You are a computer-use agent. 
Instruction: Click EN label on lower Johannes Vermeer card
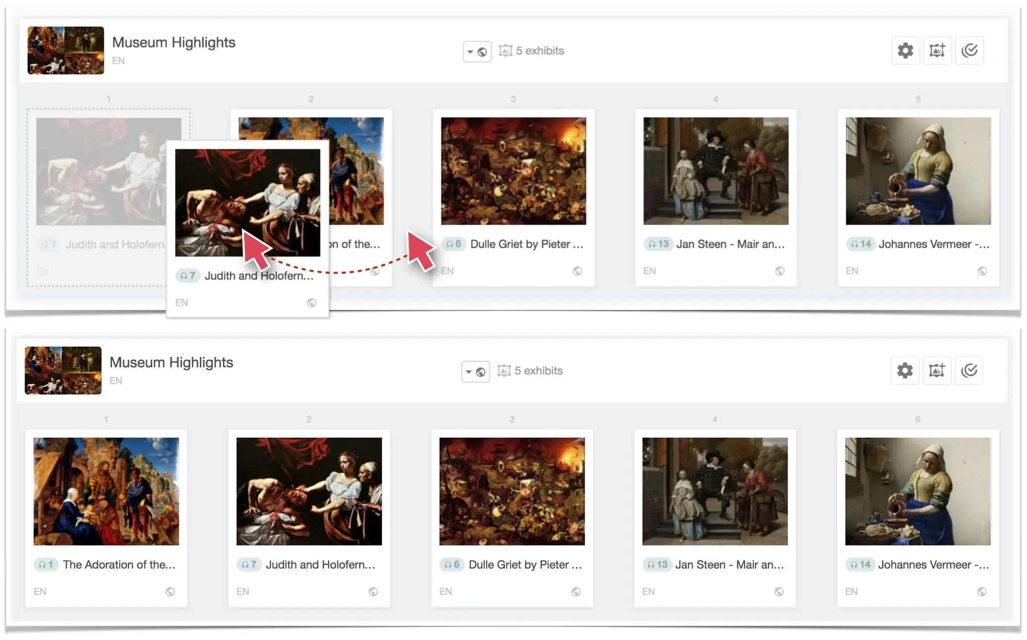pos(851,591)
